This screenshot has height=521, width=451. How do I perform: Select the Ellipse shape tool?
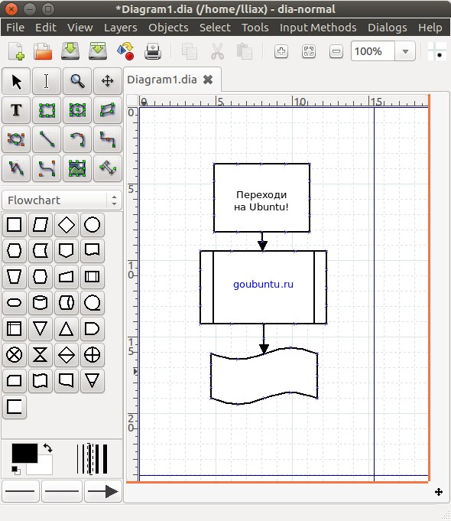click(77, 110)
